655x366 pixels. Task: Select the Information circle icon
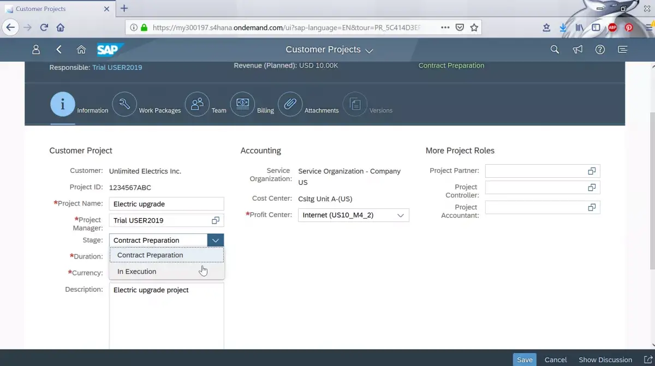(63, 104)
